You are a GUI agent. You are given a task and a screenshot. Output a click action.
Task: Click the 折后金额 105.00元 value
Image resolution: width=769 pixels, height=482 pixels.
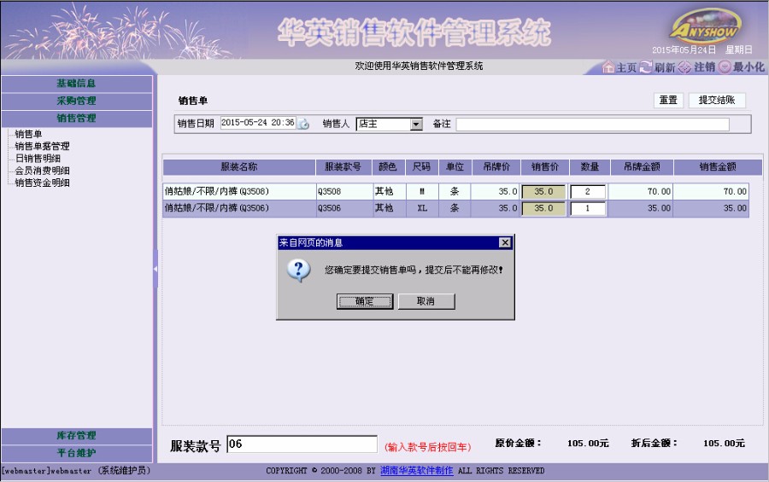[x=724, y=444]
